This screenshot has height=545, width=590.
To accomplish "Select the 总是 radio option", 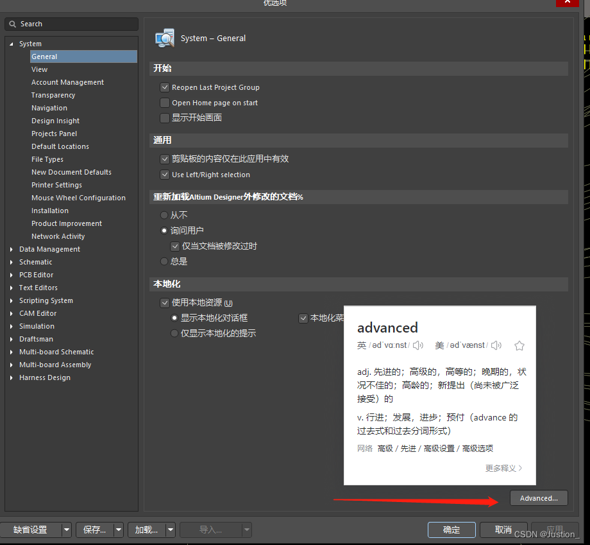I will (164, 261).
